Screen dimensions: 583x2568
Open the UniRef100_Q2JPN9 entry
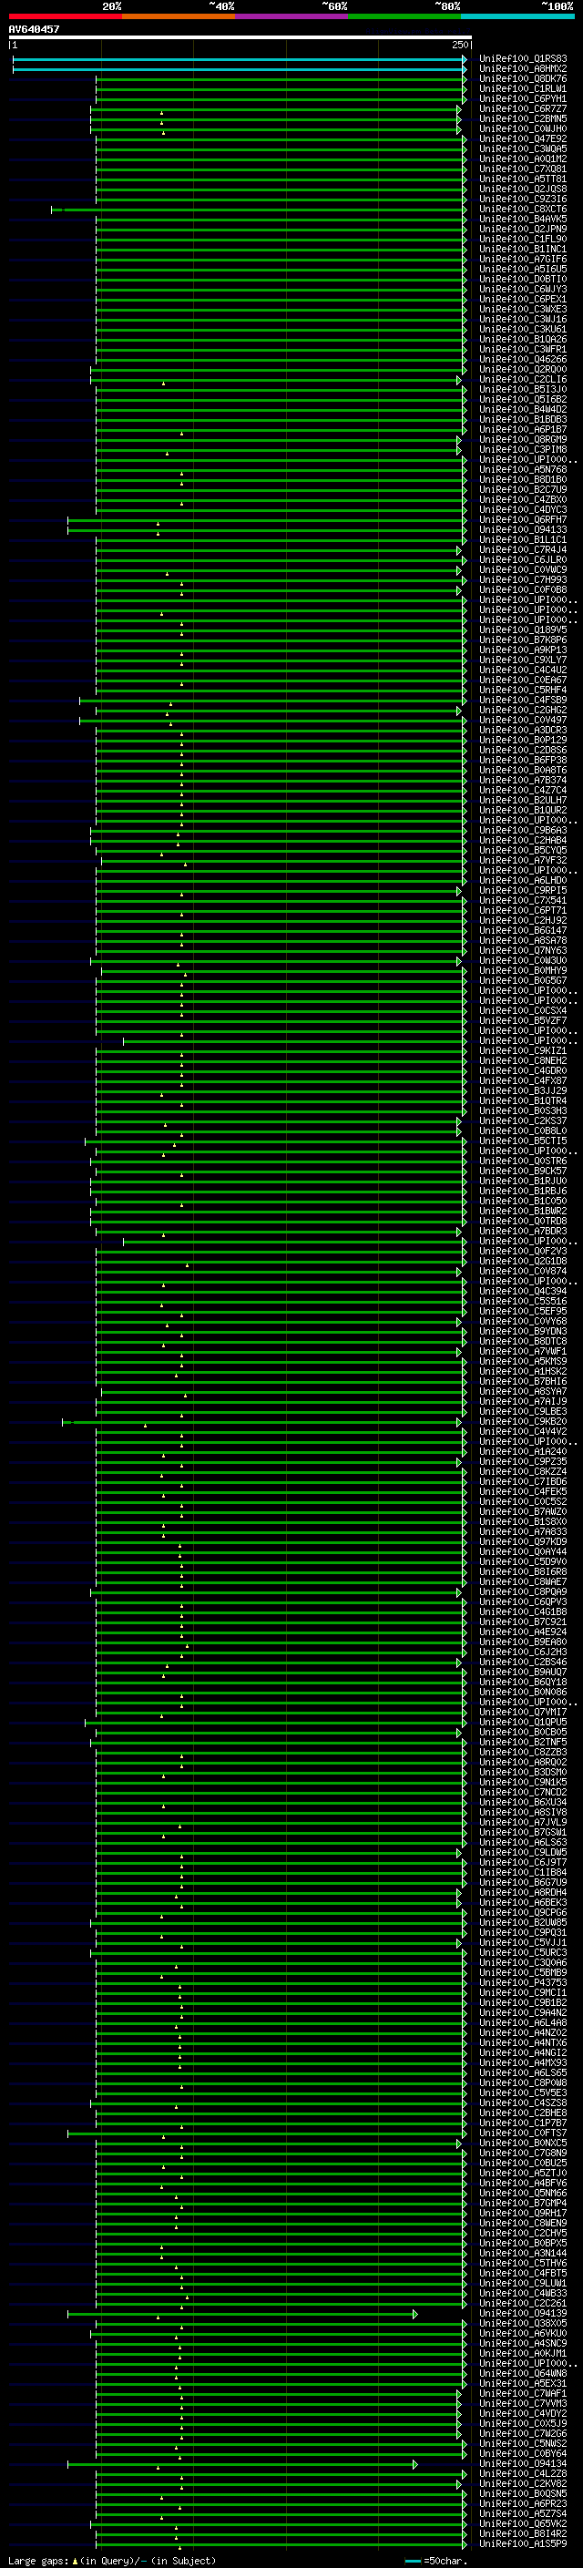523,230
